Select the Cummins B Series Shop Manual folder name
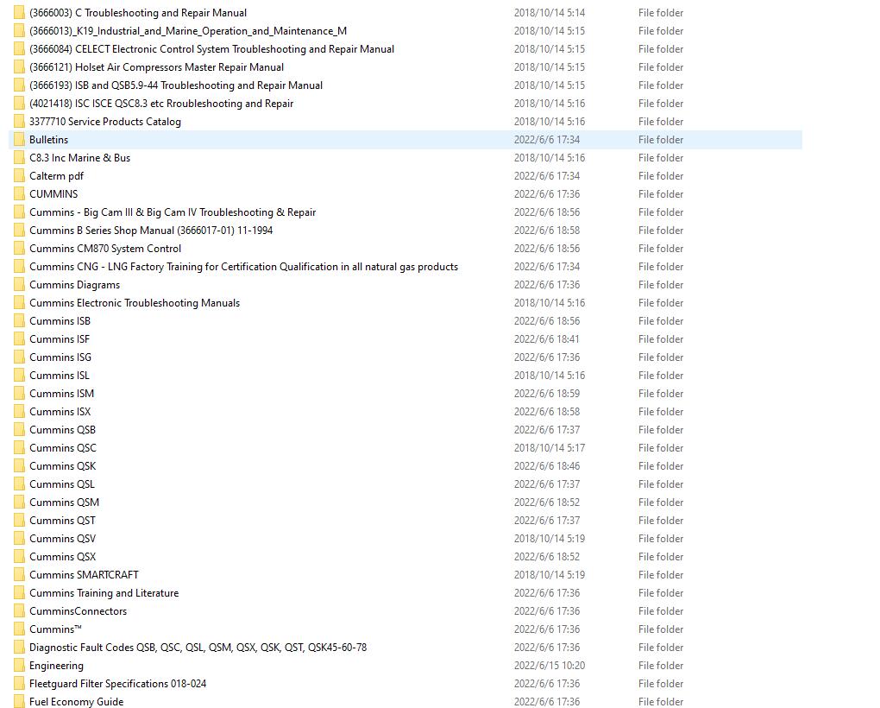The height and width of the screenshot is (708, 880). [x=151, y=231]
